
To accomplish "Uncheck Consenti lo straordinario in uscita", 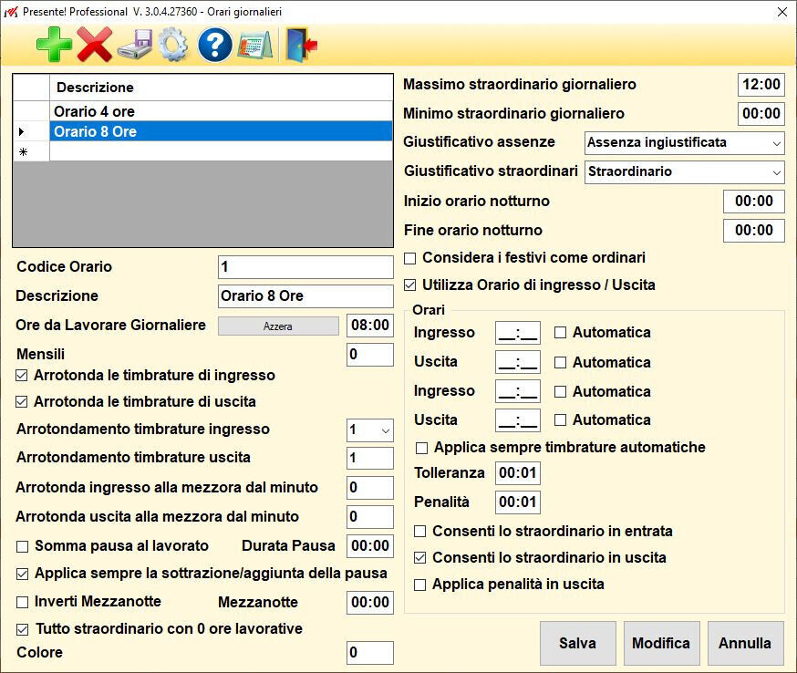I will pyautogui.click(x=419, y=558).
